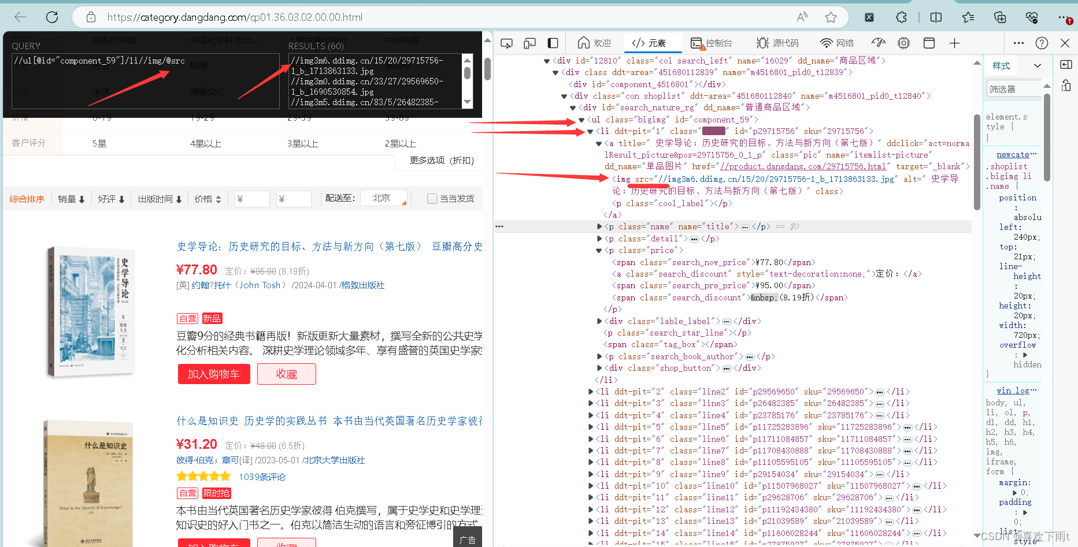
Task: Sort by 综合排序
Action: [x=27, y=199]
